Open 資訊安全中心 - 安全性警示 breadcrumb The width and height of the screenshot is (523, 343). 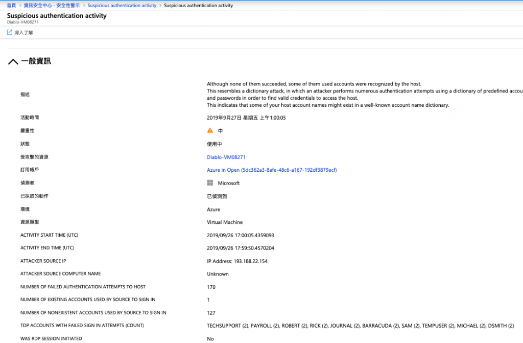click(x=52, y=5)
